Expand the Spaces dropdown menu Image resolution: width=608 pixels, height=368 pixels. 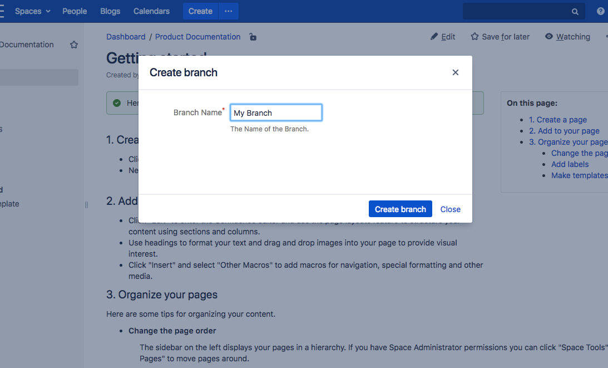point(33,11)
